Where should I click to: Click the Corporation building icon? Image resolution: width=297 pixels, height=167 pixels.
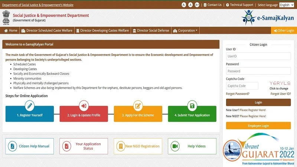click(175, 31)
